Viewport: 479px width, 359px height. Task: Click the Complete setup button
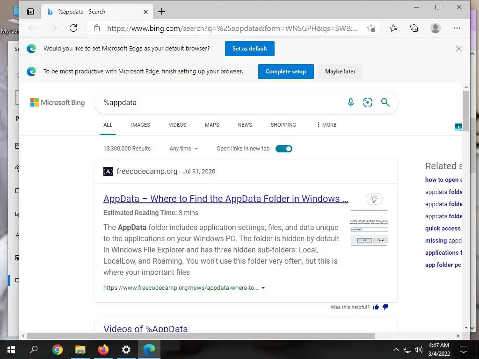coord(286,72)
